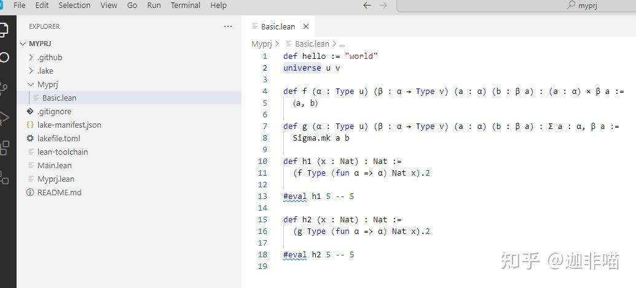Open the Selection menu
Screen dimensions: 636x288
pyautogui.click(x=74, y=6)
